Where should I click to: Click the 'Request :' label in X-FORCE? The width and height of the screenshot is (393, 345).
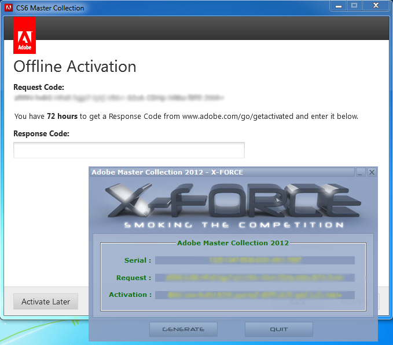click(134, 278)
